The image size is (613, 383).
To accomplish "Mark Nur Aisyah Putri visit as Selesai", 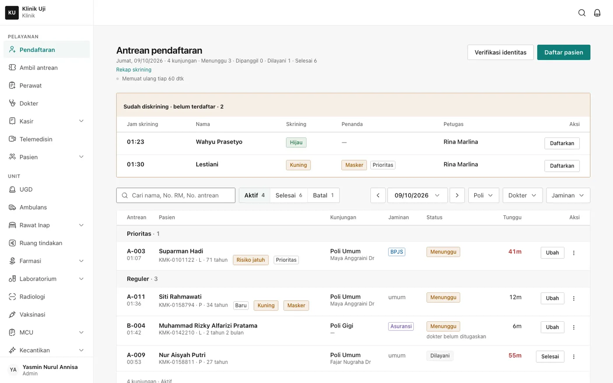I will pyautogui.click(x=550, y=357).
